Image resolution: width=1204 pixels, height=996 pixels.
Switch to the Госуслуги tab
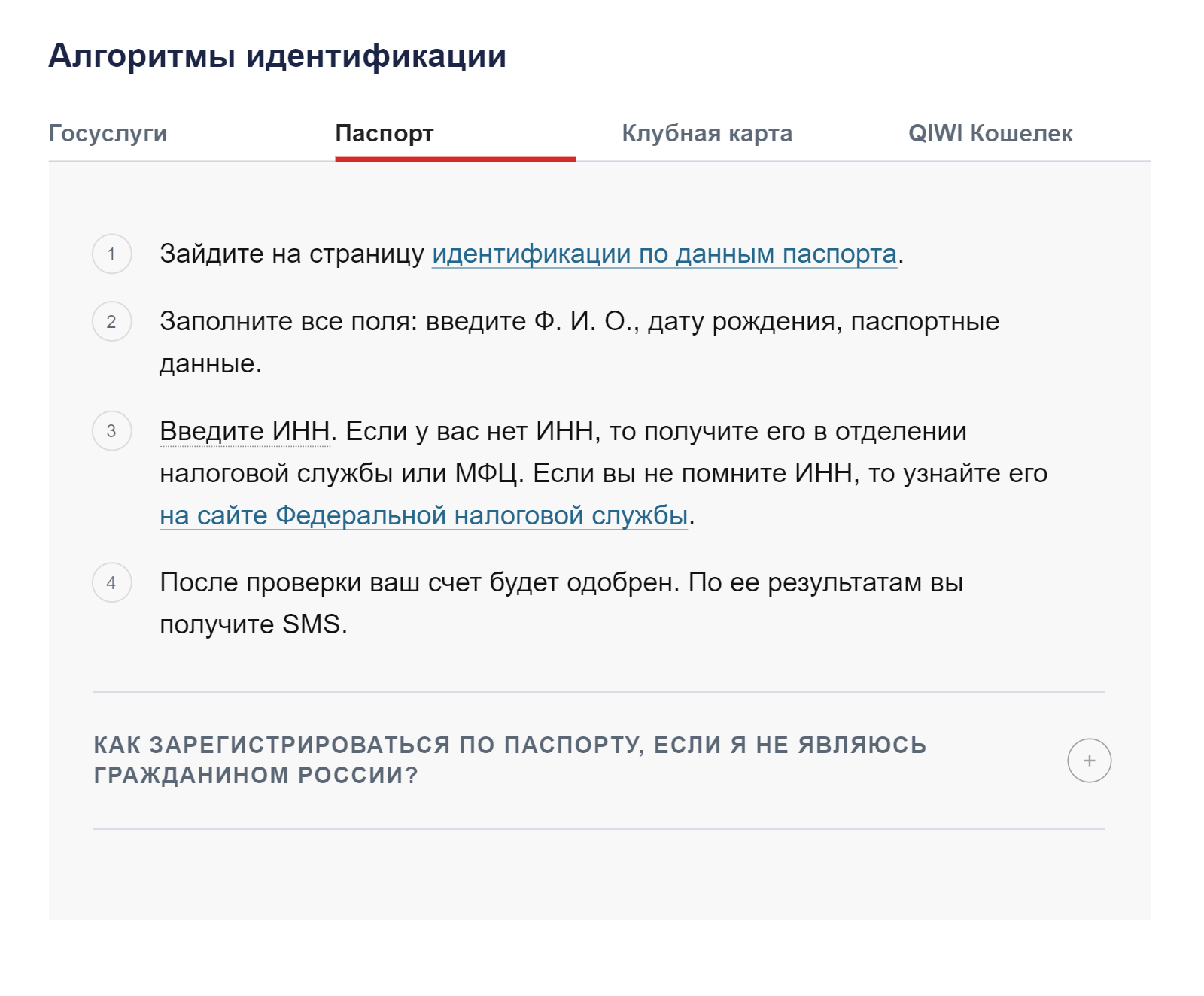point(108,133)
